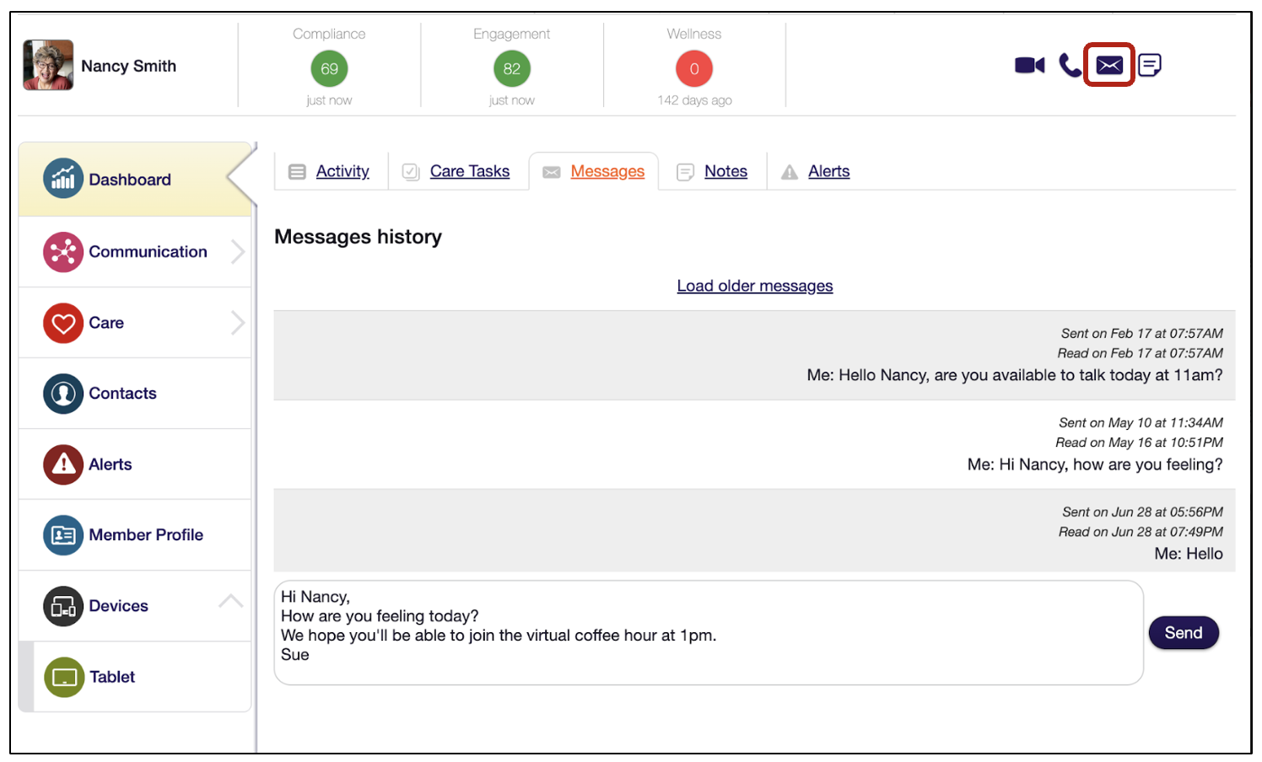1262x762 pixels.
Task: Click the notes icon in the top right
Action: (x=1149, y=65)
